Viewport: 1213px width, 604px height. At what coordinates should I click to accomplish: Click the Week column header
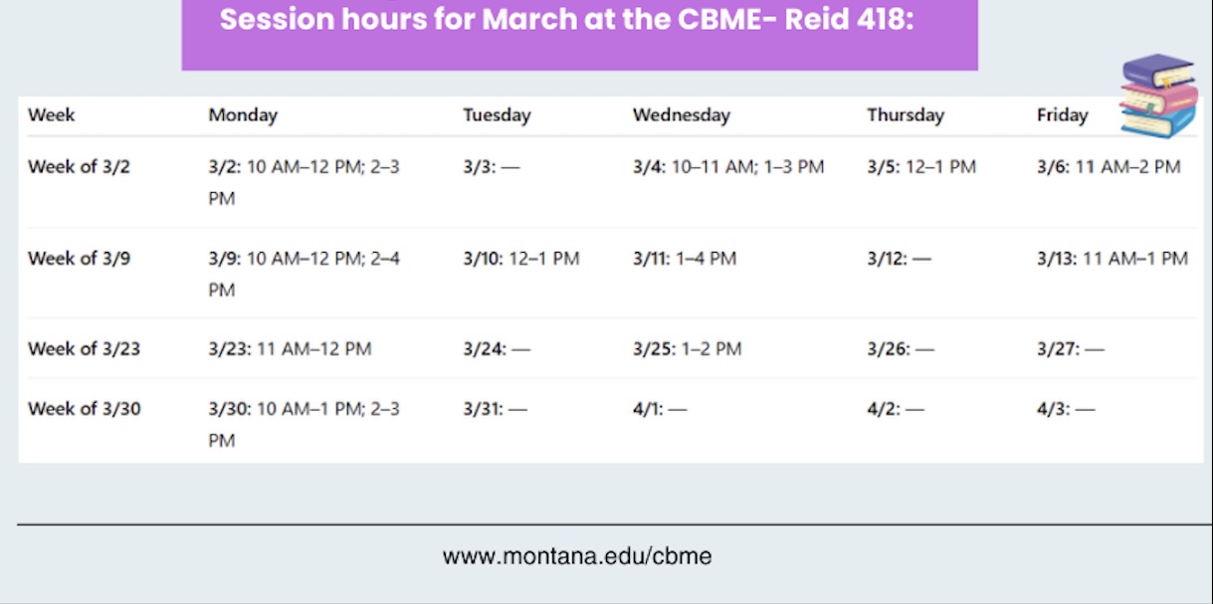(x=52, y=115)
